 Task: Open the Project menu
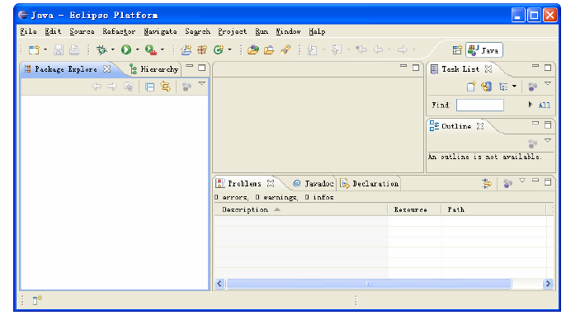point(233,32)
